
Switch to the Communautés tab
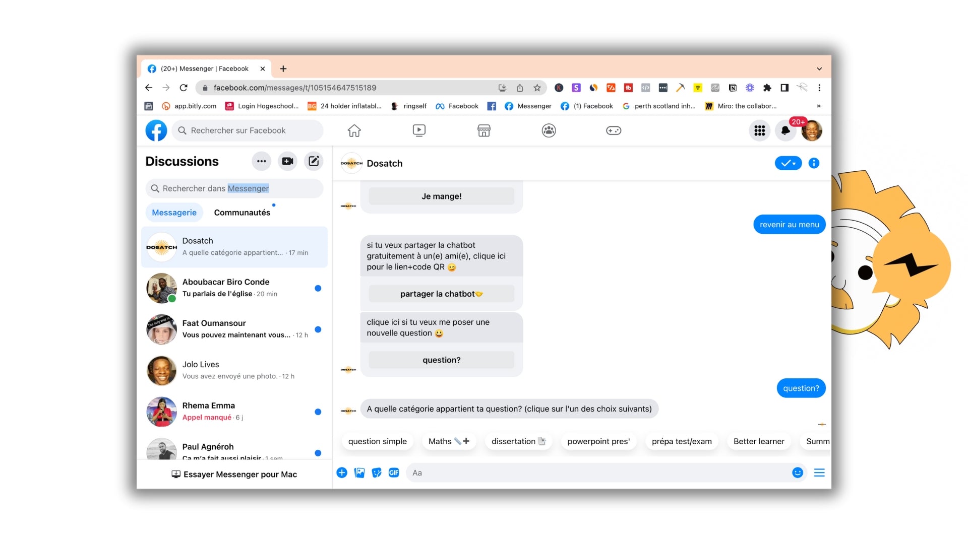(242, 212)
